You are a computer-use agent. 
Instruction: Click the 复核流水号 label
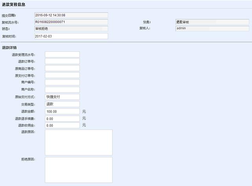(x=10, y=22)
